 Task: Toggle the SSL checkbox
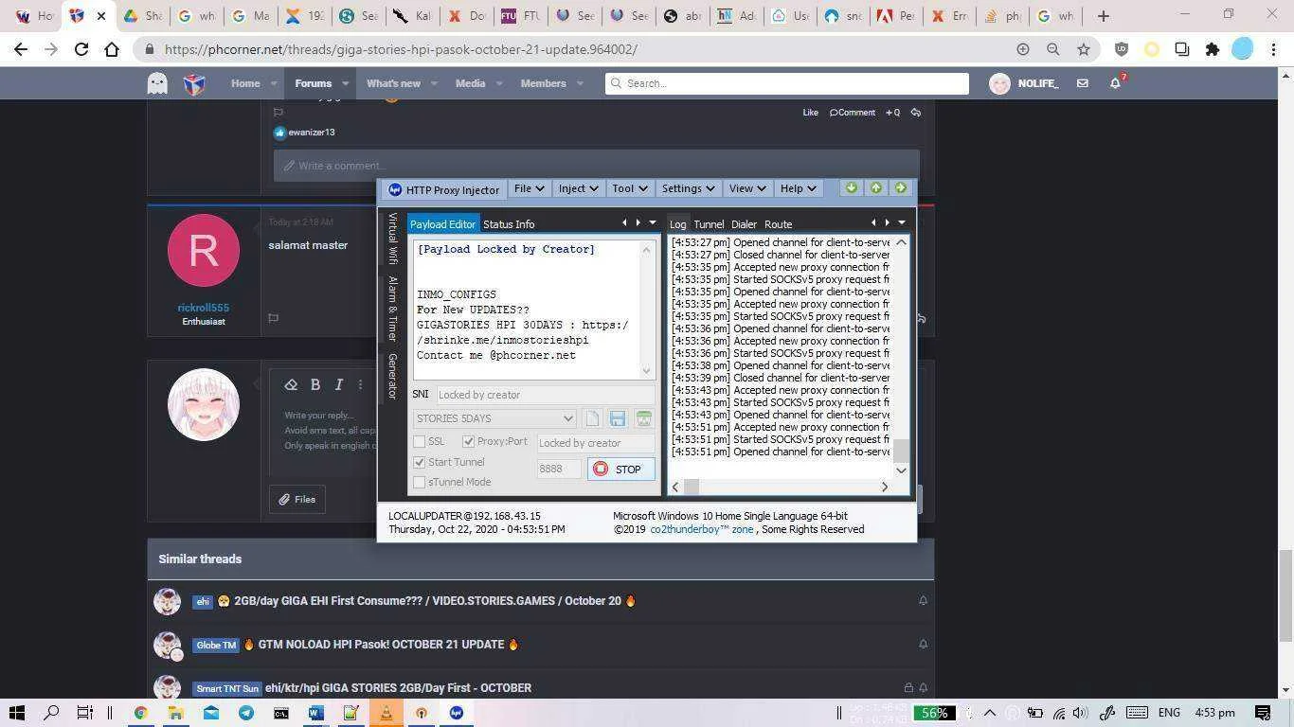[419, 441]
